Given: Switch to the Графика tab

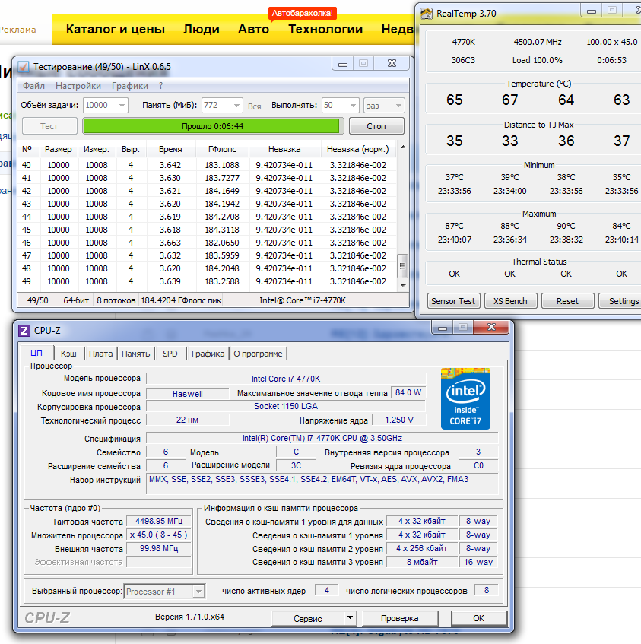Looking at the screenshot, I should pos(208,354).
